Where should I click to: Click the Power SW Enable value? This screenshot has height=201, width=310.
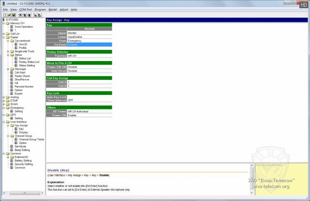(90, 115)
